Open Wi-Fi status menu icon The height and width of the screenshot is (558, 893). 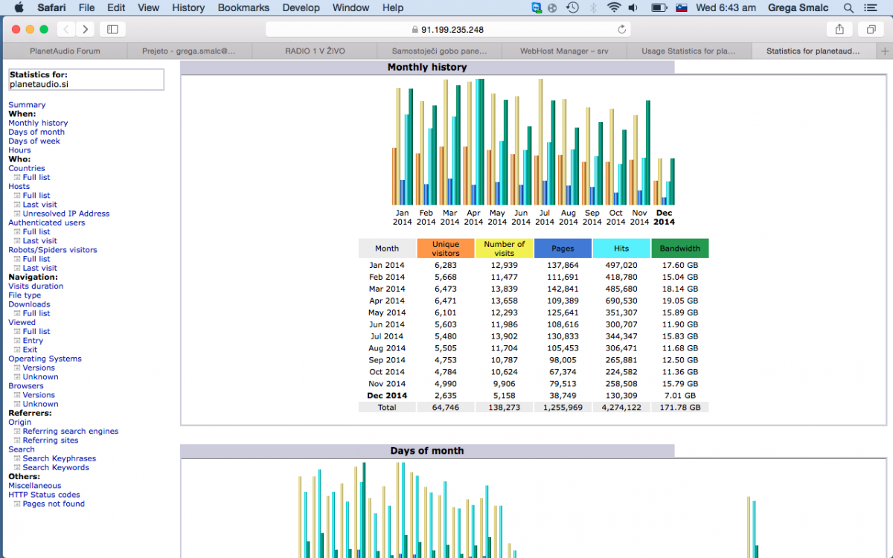point(613,7)
